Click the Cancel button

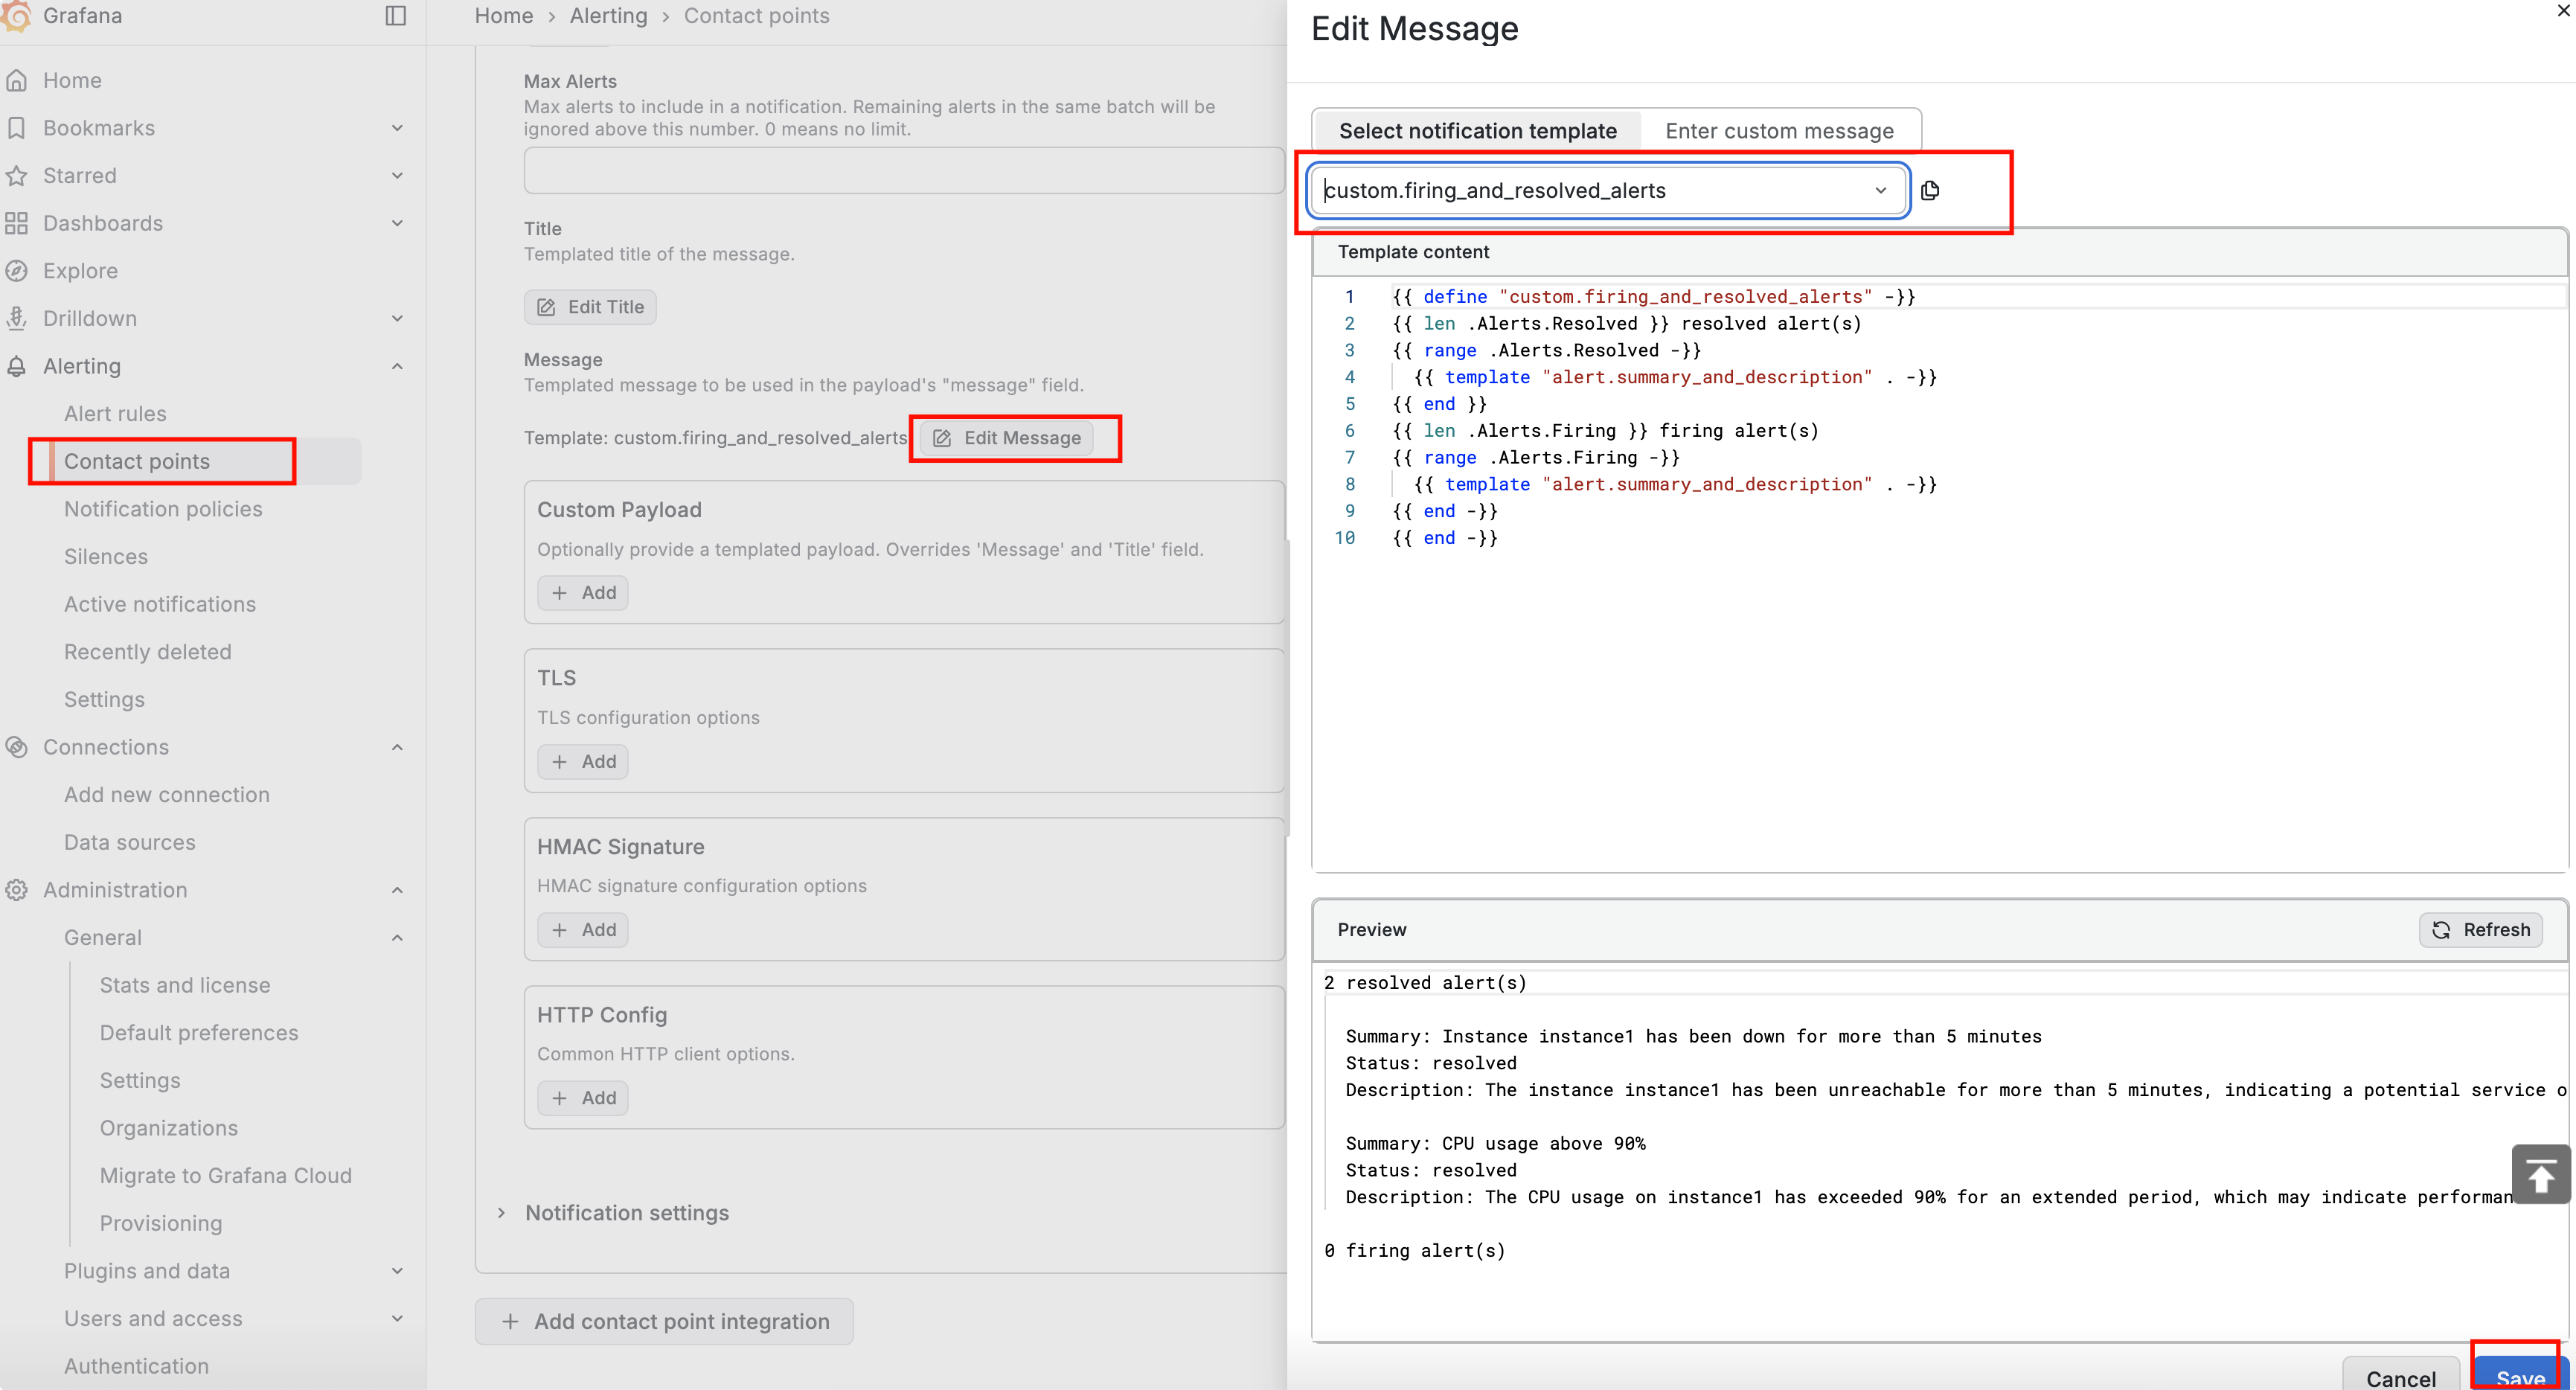click(2400, 1377)
